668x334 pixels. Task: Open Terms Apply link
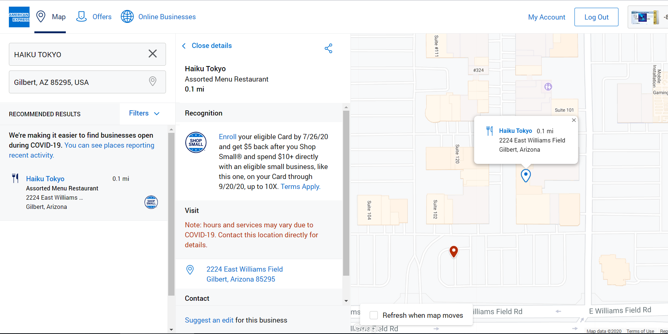[x=300, y=187]
